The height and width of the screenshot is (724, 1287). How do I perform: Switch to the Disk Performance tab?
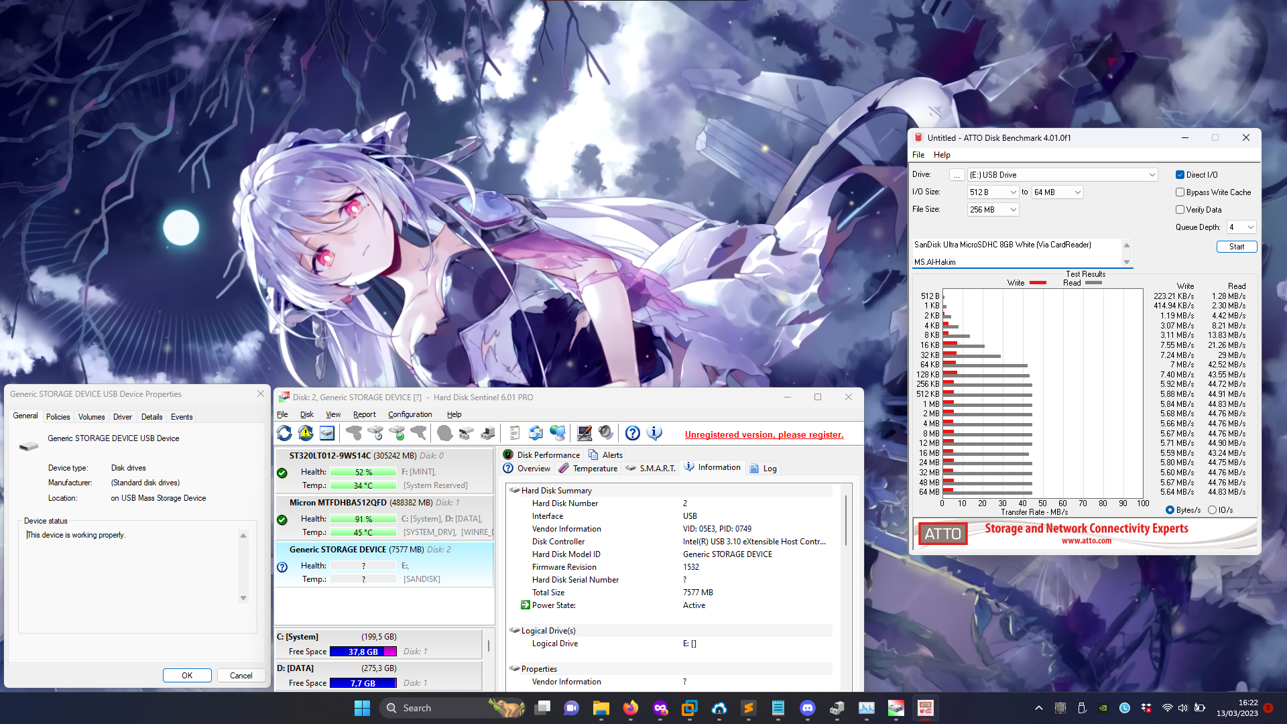(542, 455)
